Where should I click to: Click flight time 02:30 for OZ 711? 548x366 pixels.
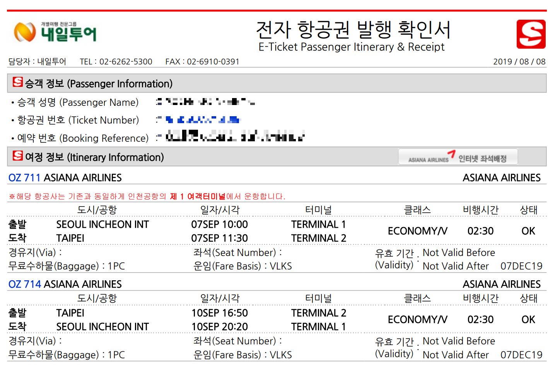point(481,231)
